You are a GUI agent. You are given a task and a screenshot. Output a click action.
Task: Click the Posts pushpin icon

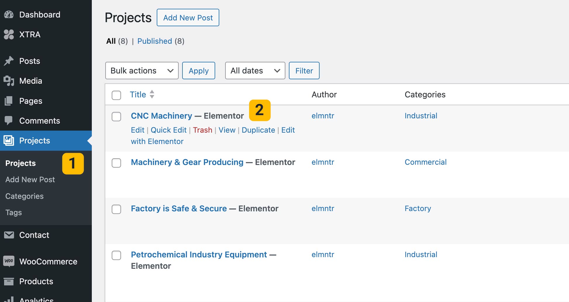point(9,61)
